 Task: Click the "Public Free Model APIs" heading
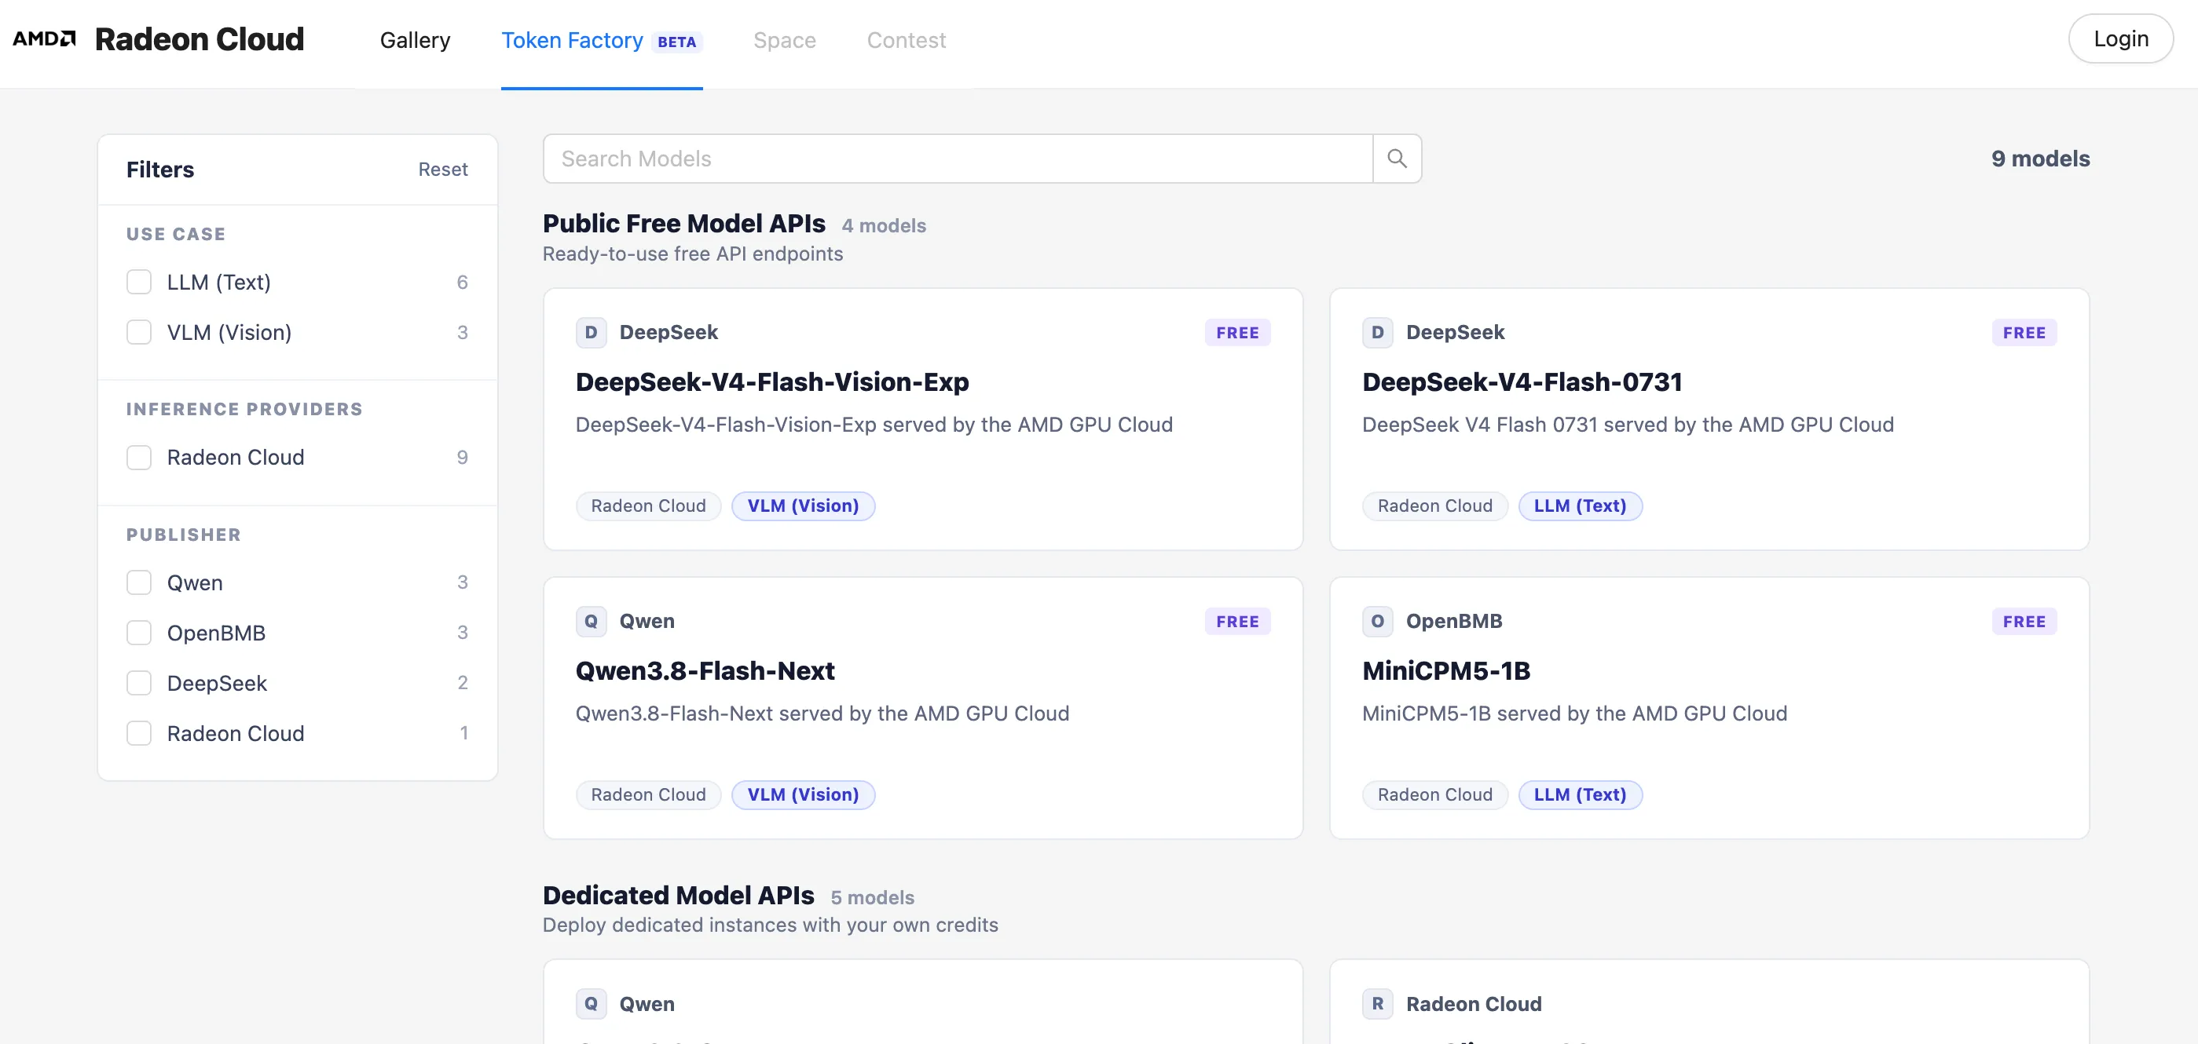(684, 224)
